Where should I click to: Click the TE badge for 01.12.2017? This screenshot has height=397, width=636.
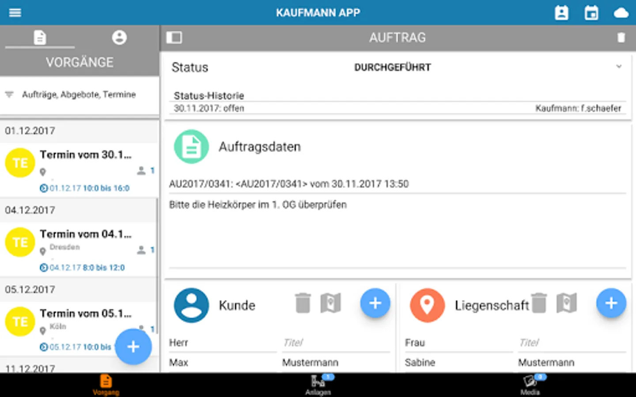[x=20, y=163]
